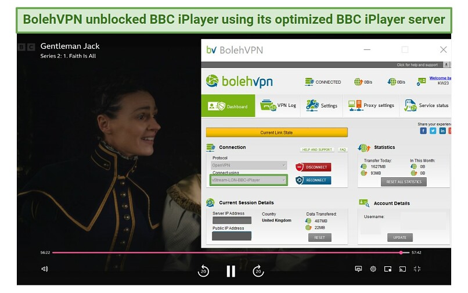The width and height of the screenshot is (468, 293).
Task: Open the Settings tab
Action: click(322, 106)
